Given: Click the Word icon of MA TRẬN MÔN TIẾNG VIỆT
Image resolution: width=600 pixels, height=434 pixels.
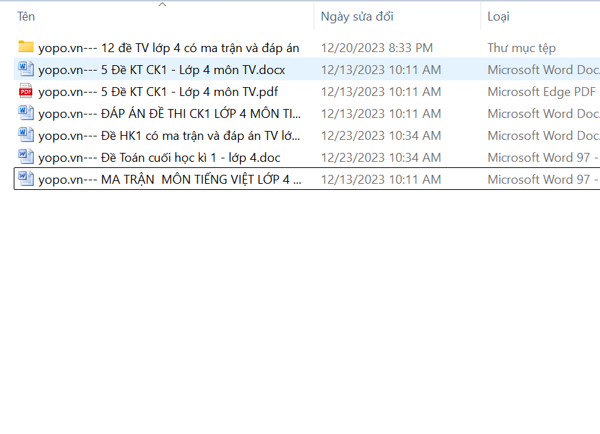Looking at the screenshot, I should point(26,179).
